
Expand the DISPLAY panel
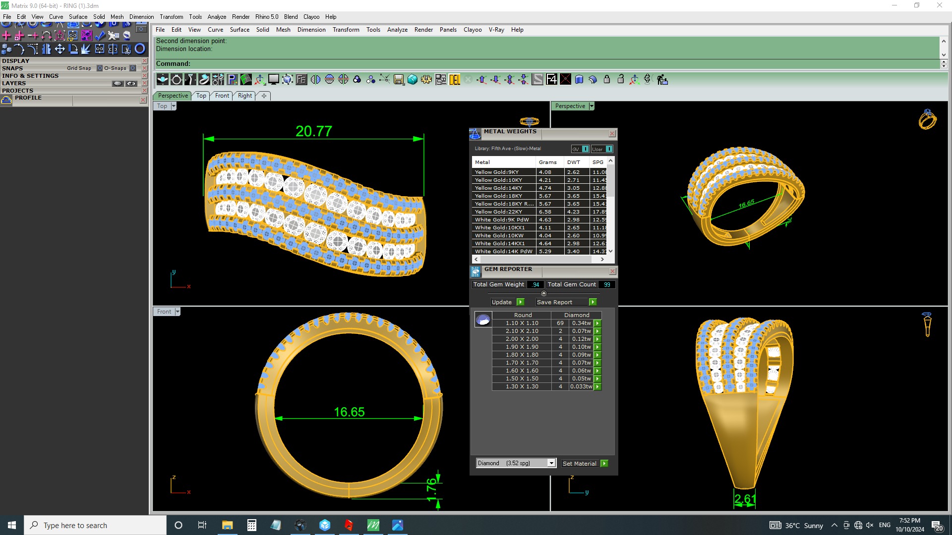16,61
